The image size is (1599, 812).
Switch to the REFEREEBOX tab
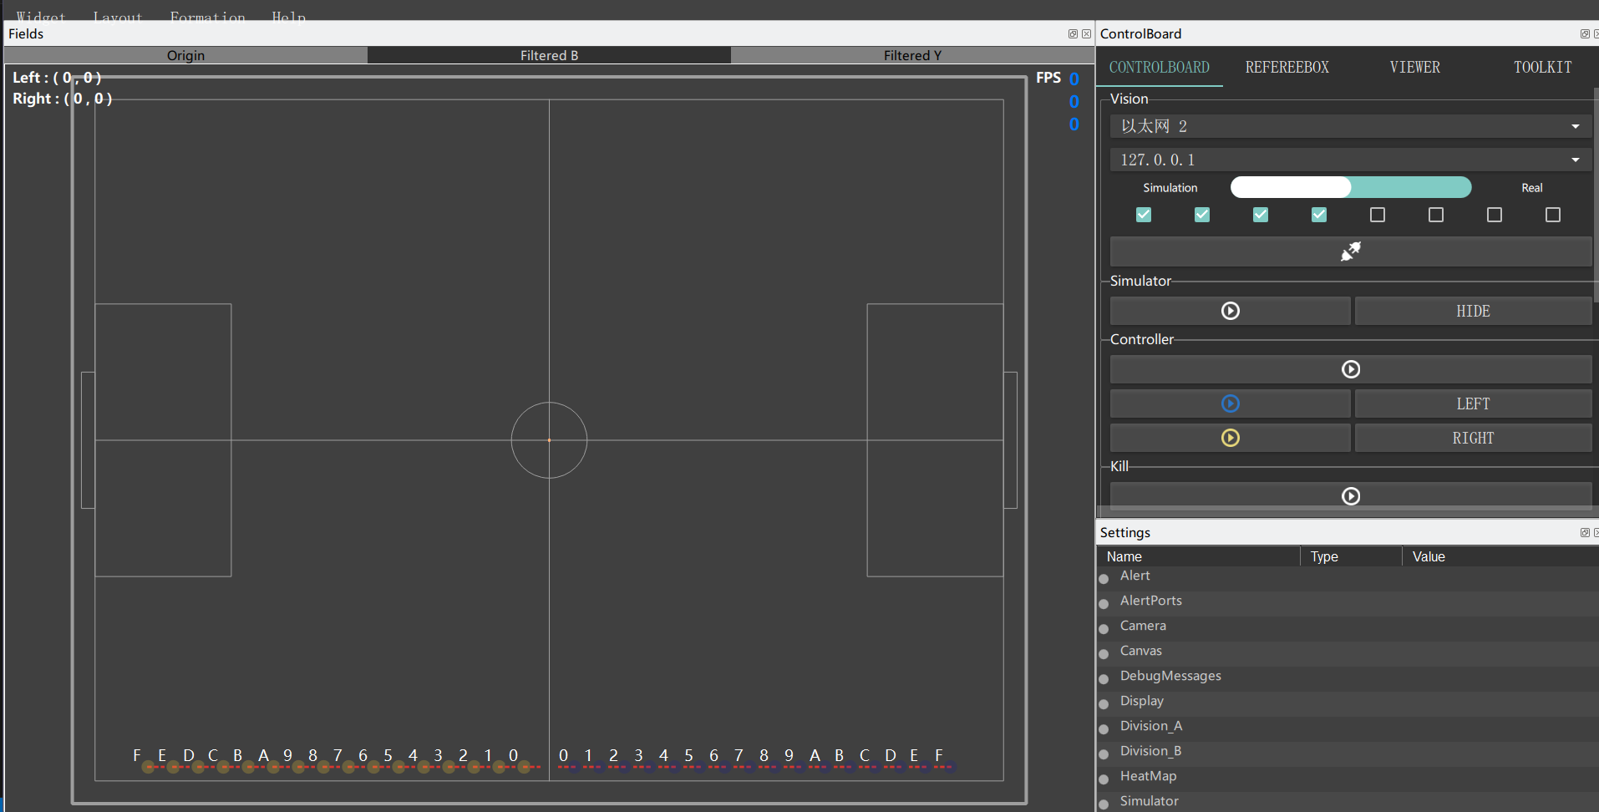click(1287, 67)
